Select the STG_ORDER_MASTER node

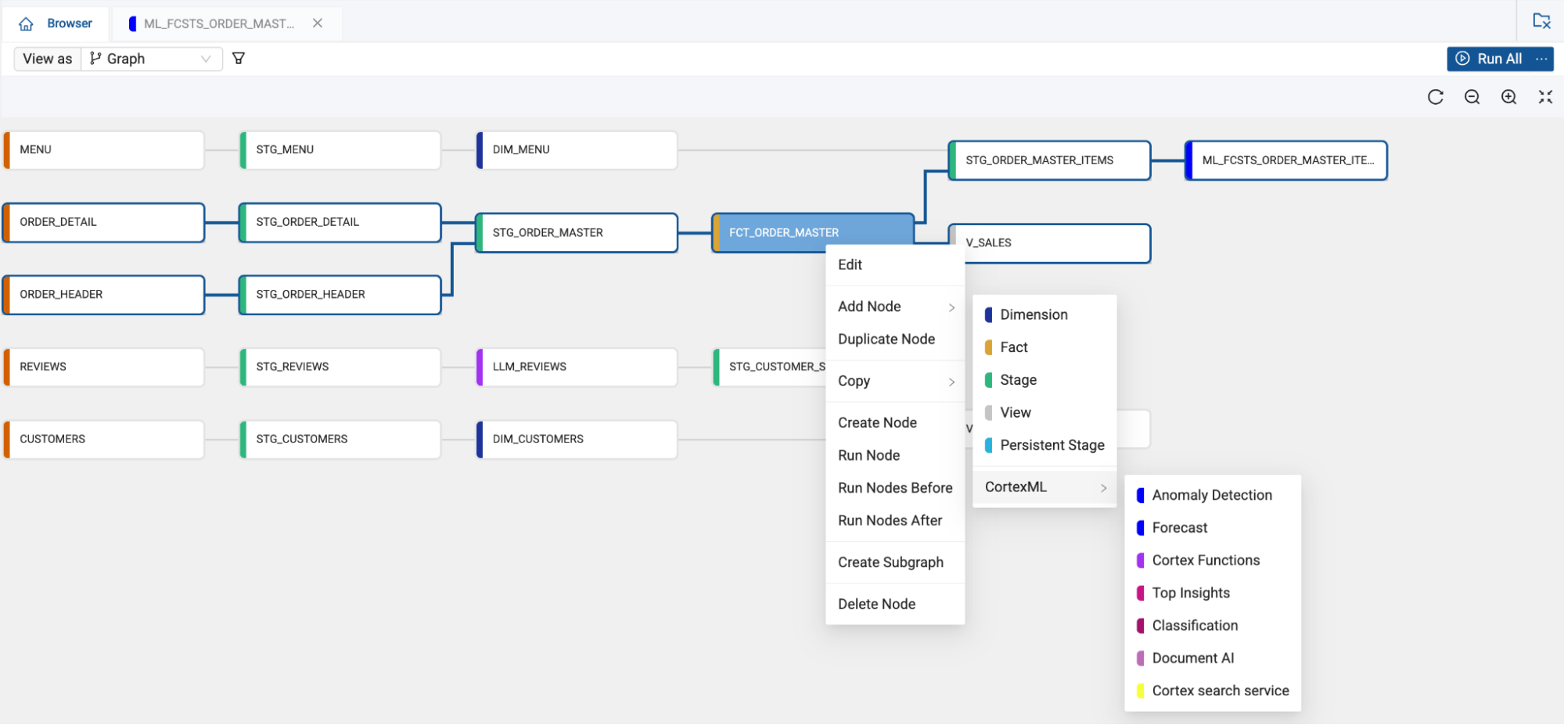pos(577,232)
